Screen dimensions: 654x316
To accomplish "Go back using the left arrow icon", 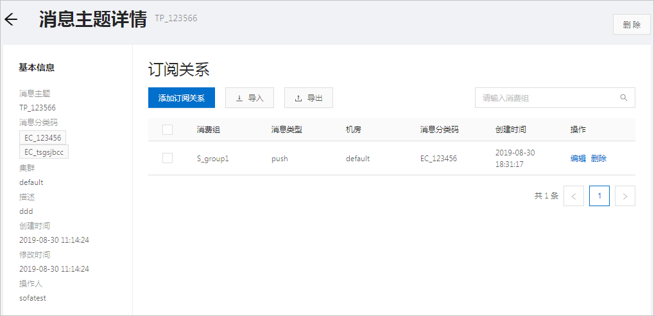I will [x=10, y=19].
